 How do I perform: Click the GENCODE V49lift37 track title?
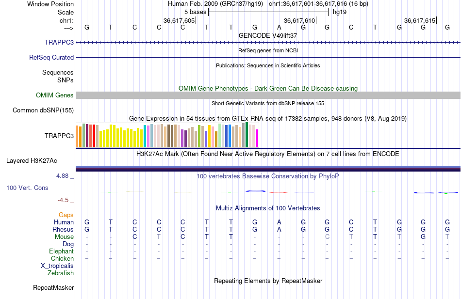pos(268,35)
